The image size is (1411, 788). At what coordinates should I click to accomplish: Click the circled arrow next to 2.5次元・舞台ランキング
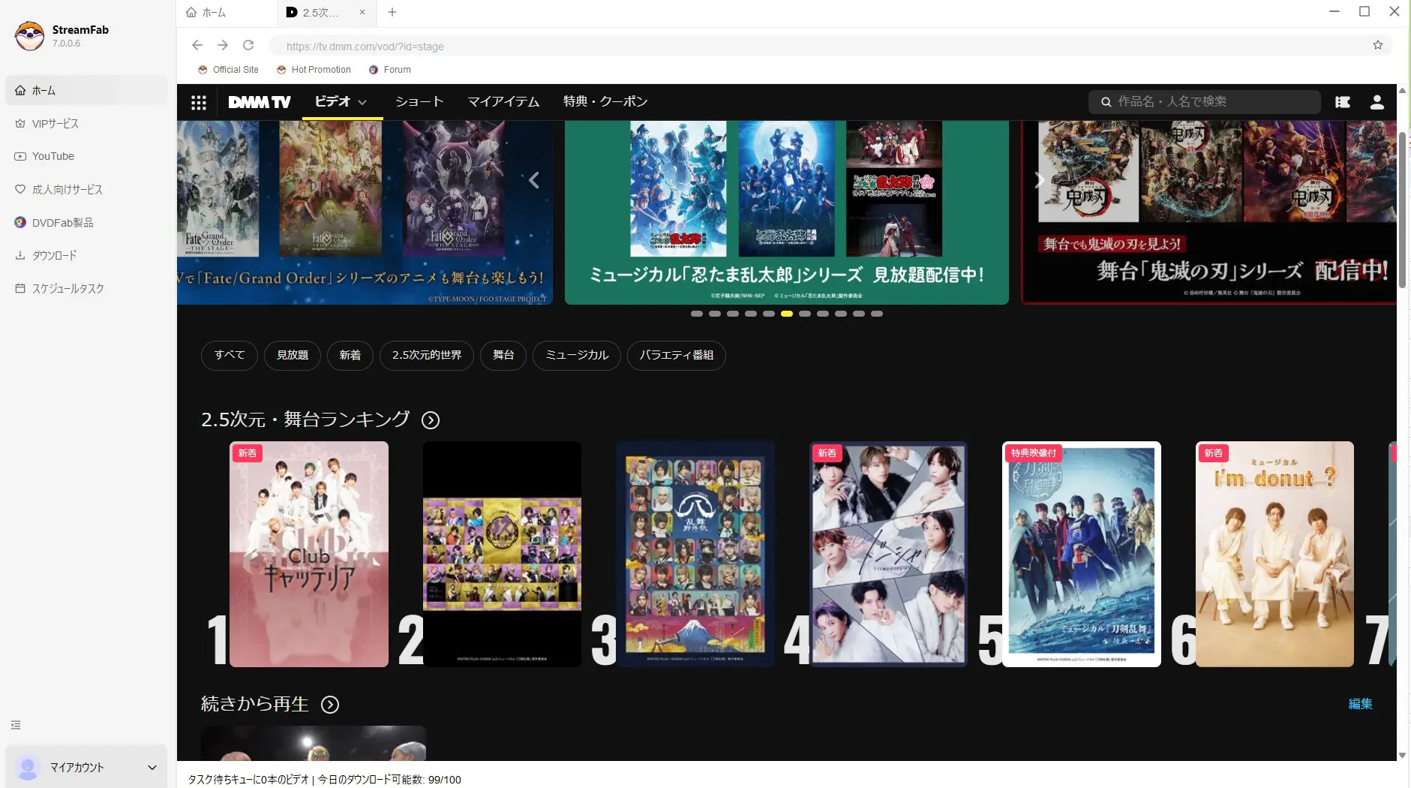431,420
